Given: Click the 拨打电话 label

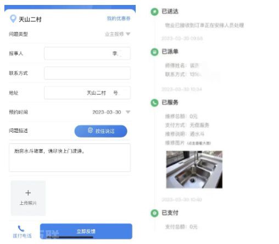Looking at the screenshot, I should [22, 236].
